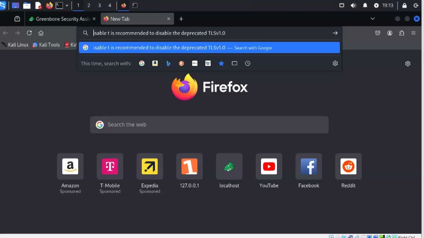The height and width of the screenshot is (238, 424).
Task: Show the desktop from the panel
Action: pyautogui.click(x=15, y=5)
